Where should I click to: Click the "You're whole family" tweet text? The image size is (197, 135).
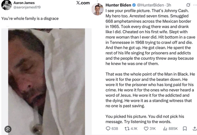tap(30, 19)
